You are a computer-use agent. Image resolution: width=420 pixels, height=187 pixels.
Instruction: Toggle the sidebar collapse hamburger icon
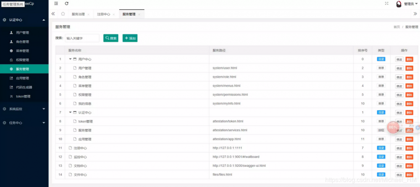pos(56,3)
